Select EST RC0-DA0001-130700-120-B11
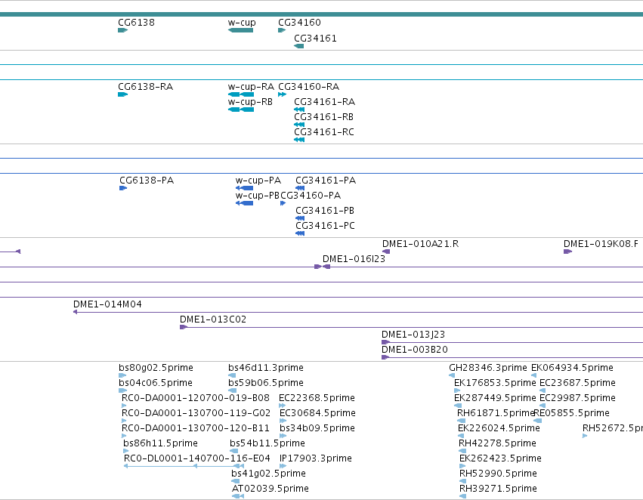The width and height of the screenshot is (643, 500). coord(196,429)
